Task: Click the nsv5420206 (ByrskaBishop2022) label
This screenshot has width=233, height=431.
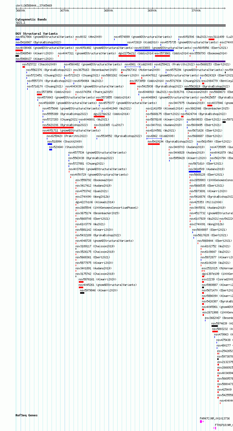Action: (65, 125)
